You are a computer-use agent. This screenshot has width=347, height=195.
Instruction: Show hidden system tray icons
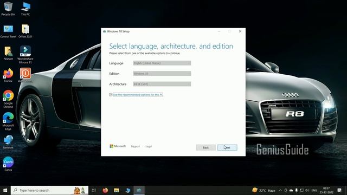pos(280,190)
